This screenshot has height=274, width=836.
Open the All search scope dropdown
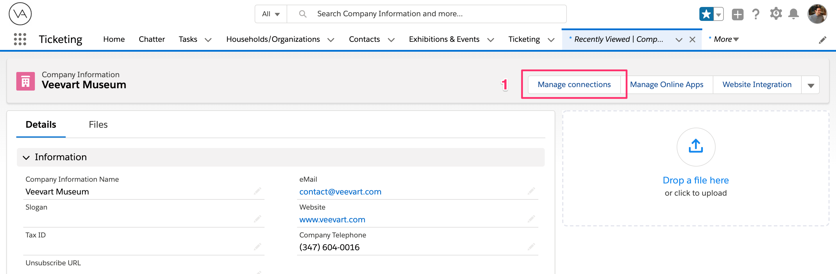click(x=270, y=14)
